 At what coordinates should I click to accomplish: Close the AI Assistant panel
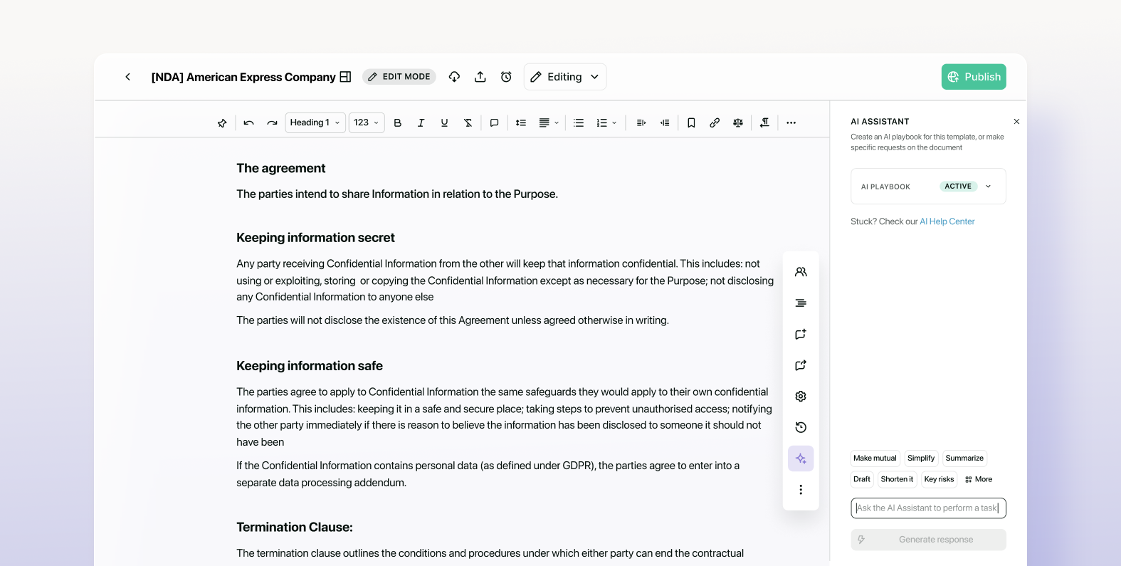[x=1016, y=122]
